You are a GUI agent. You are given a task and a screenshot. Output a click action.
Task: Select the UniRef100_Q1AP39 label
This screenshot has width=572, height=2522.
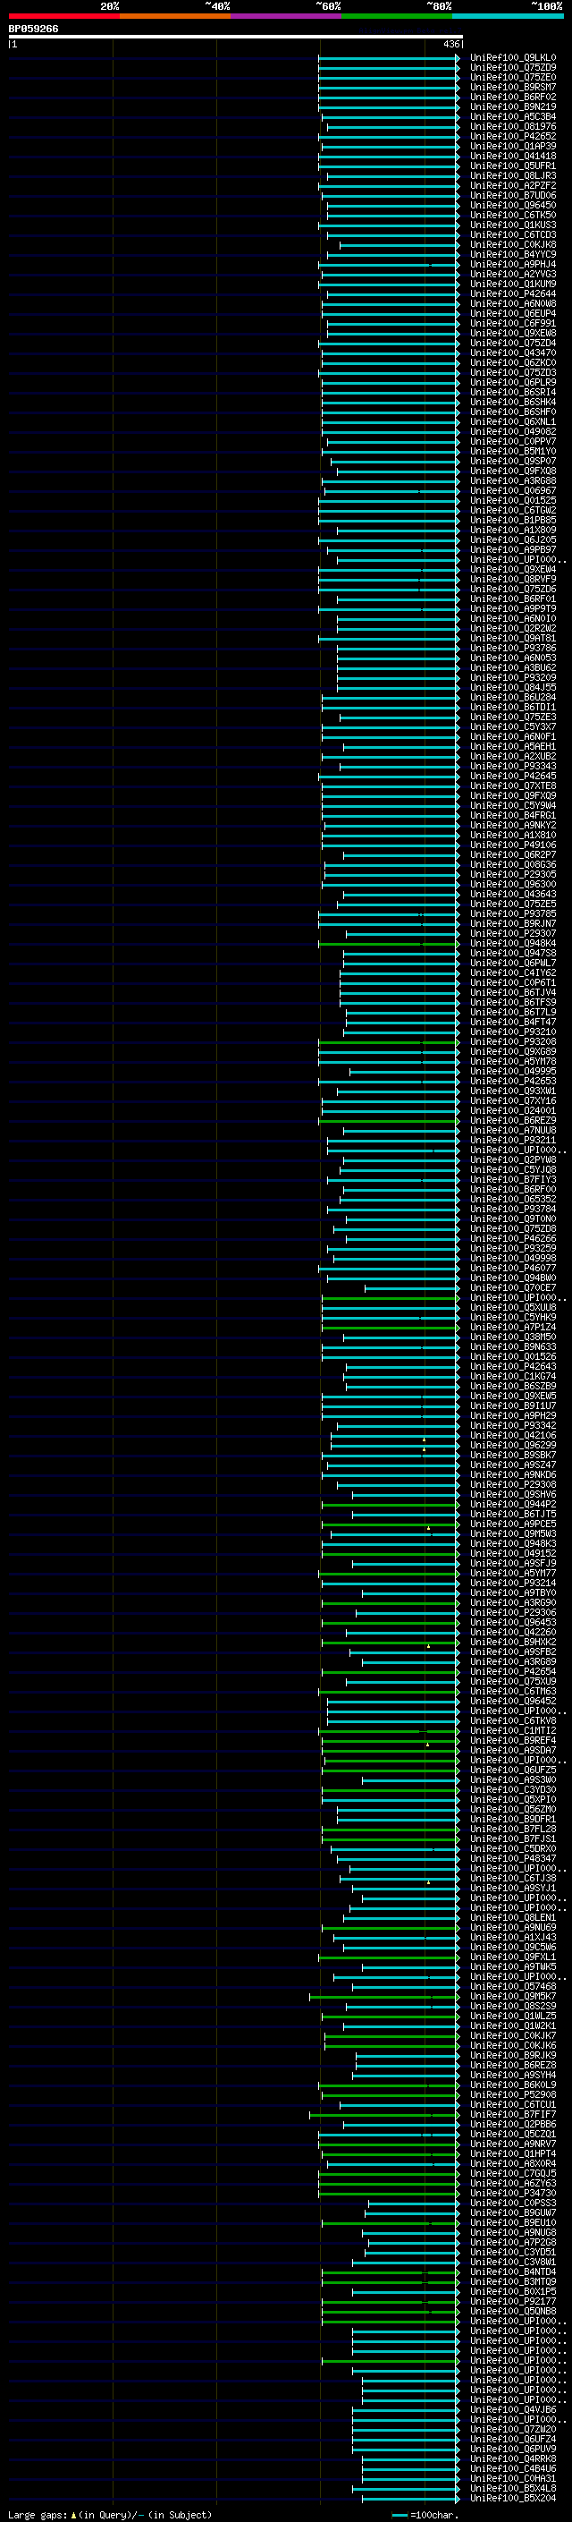click(x=513, y=146)
